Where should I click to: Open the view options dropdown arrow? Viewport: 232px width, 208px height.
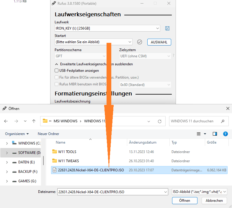(x=205, y=134)
